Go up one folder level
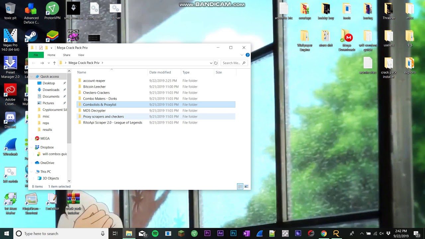425x239 pixels. point(54,63)
